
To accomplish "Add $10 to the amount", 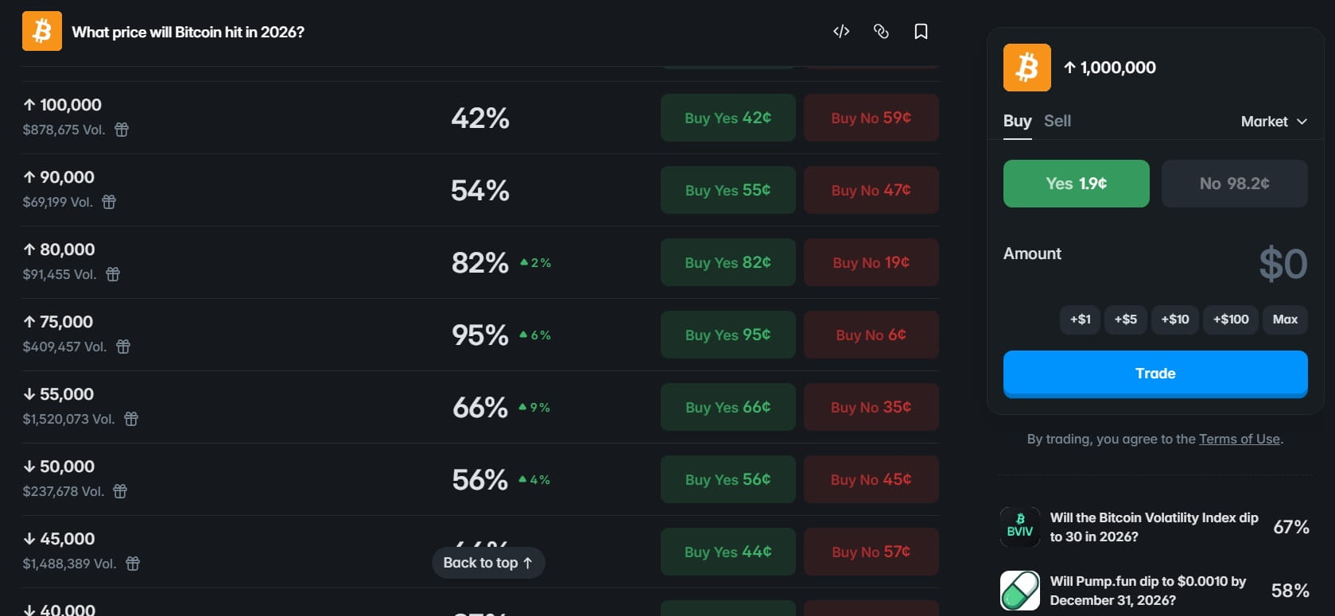I will coord(1174,320).
